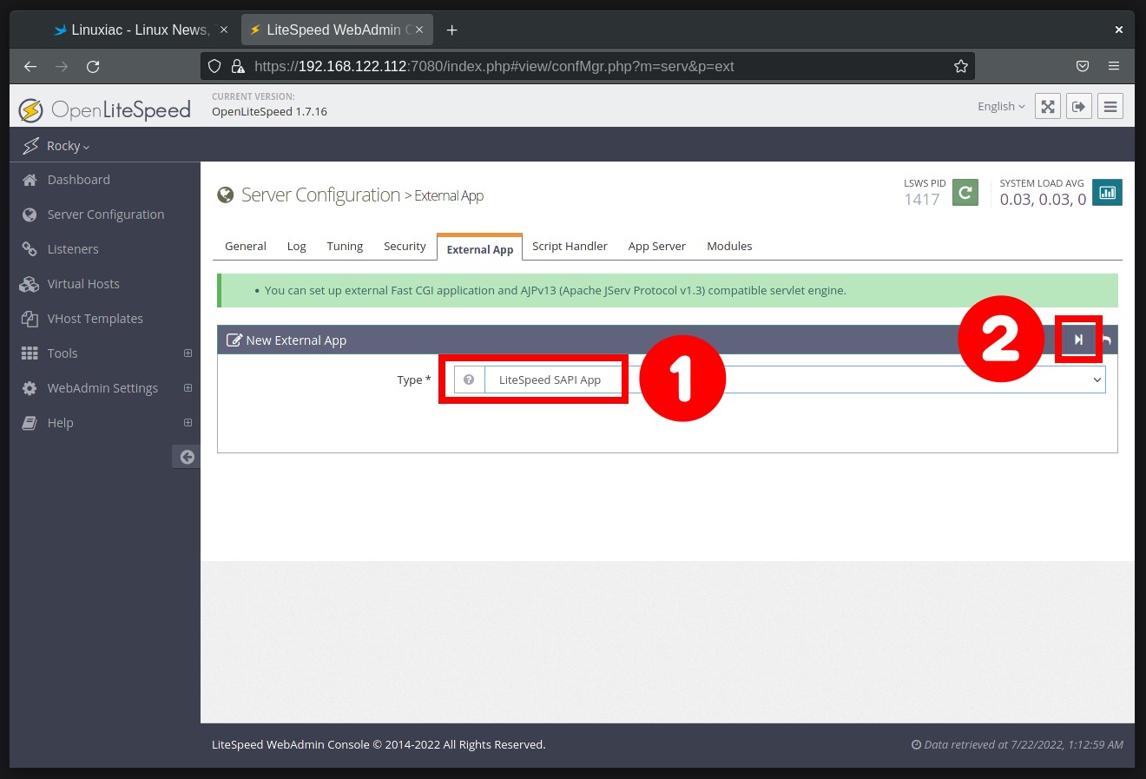Open Dashboard in the sidebar
The height and width of the screenshot is (779, 1146).
[x=79, y=180]
